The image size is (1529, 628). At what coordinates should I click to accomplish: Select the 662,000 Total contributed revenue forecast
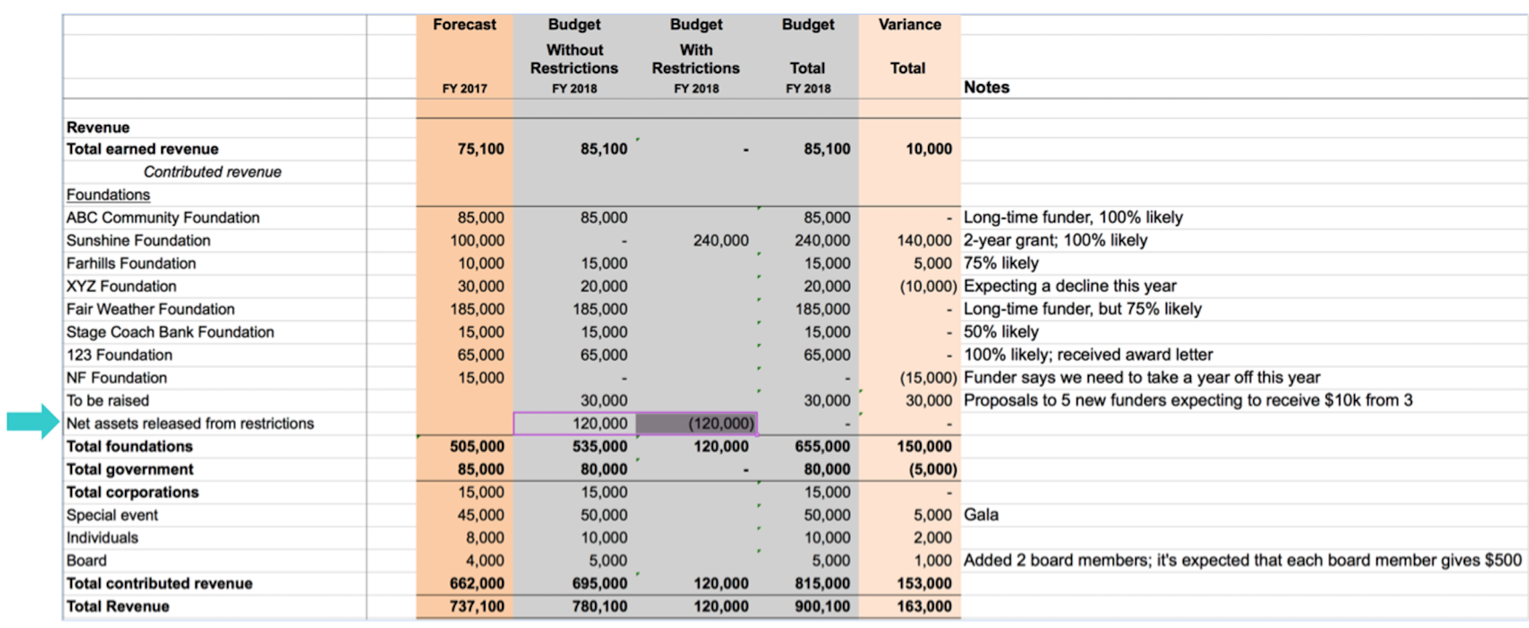coord(476,584)
